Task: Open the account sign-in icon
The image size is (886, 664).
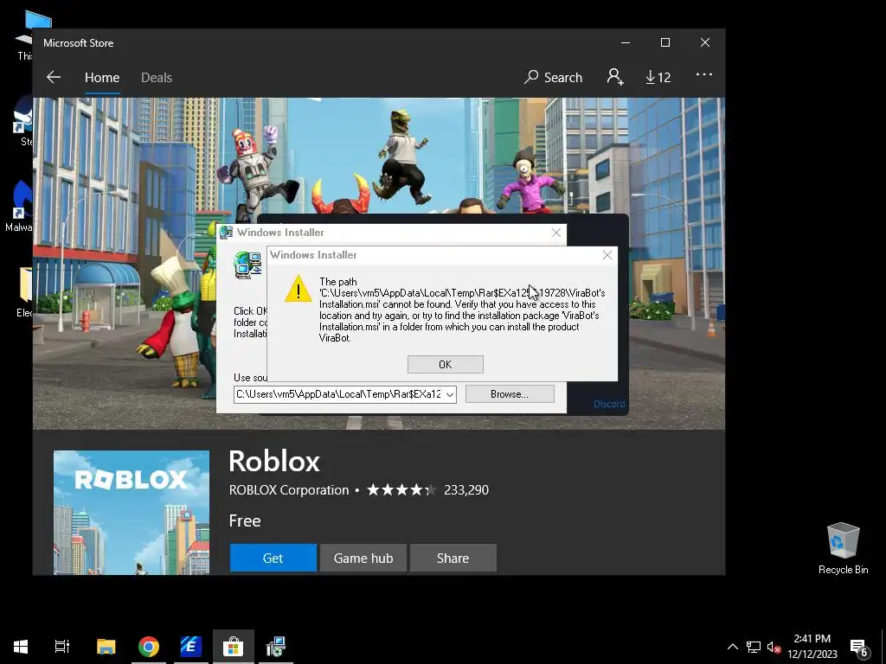Action: tap(615, 77)
